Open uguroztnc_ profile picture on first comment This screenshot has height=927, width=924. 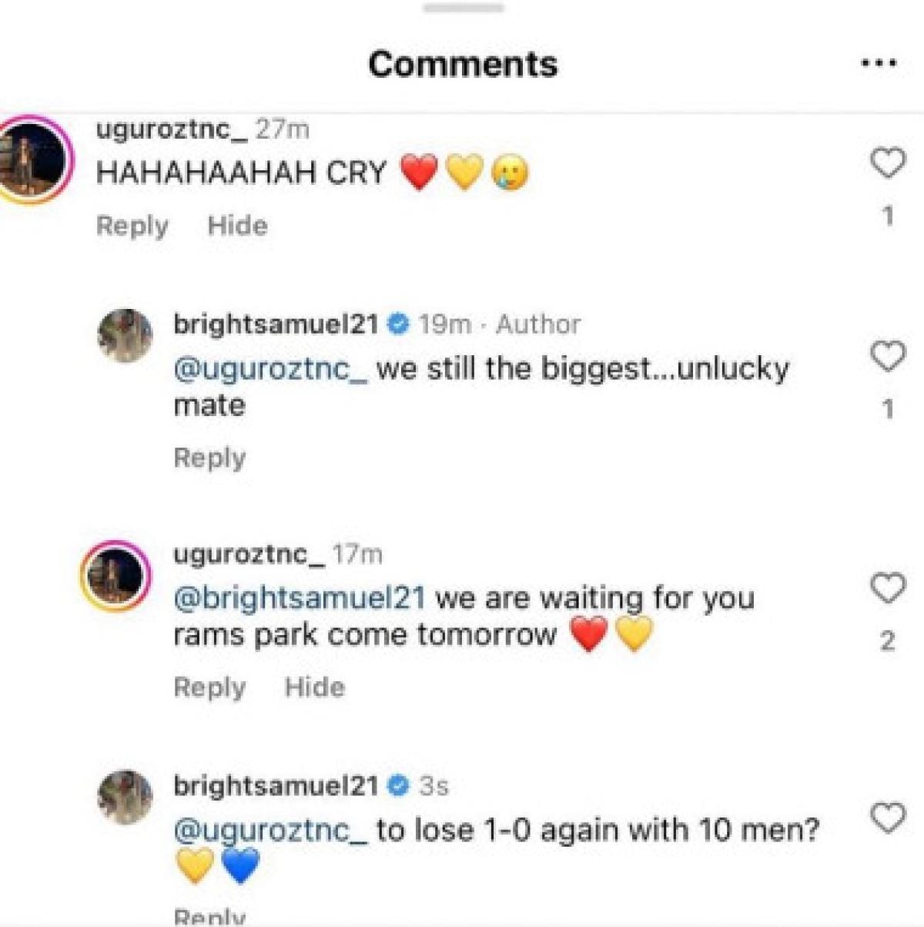click(30, 161)
